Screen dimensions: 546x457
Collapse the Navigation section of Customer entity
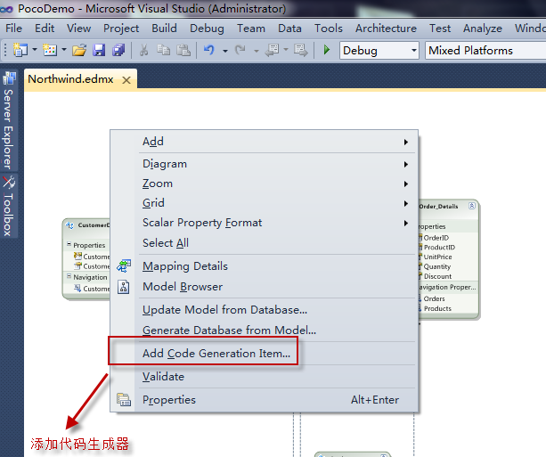(69, 276)
